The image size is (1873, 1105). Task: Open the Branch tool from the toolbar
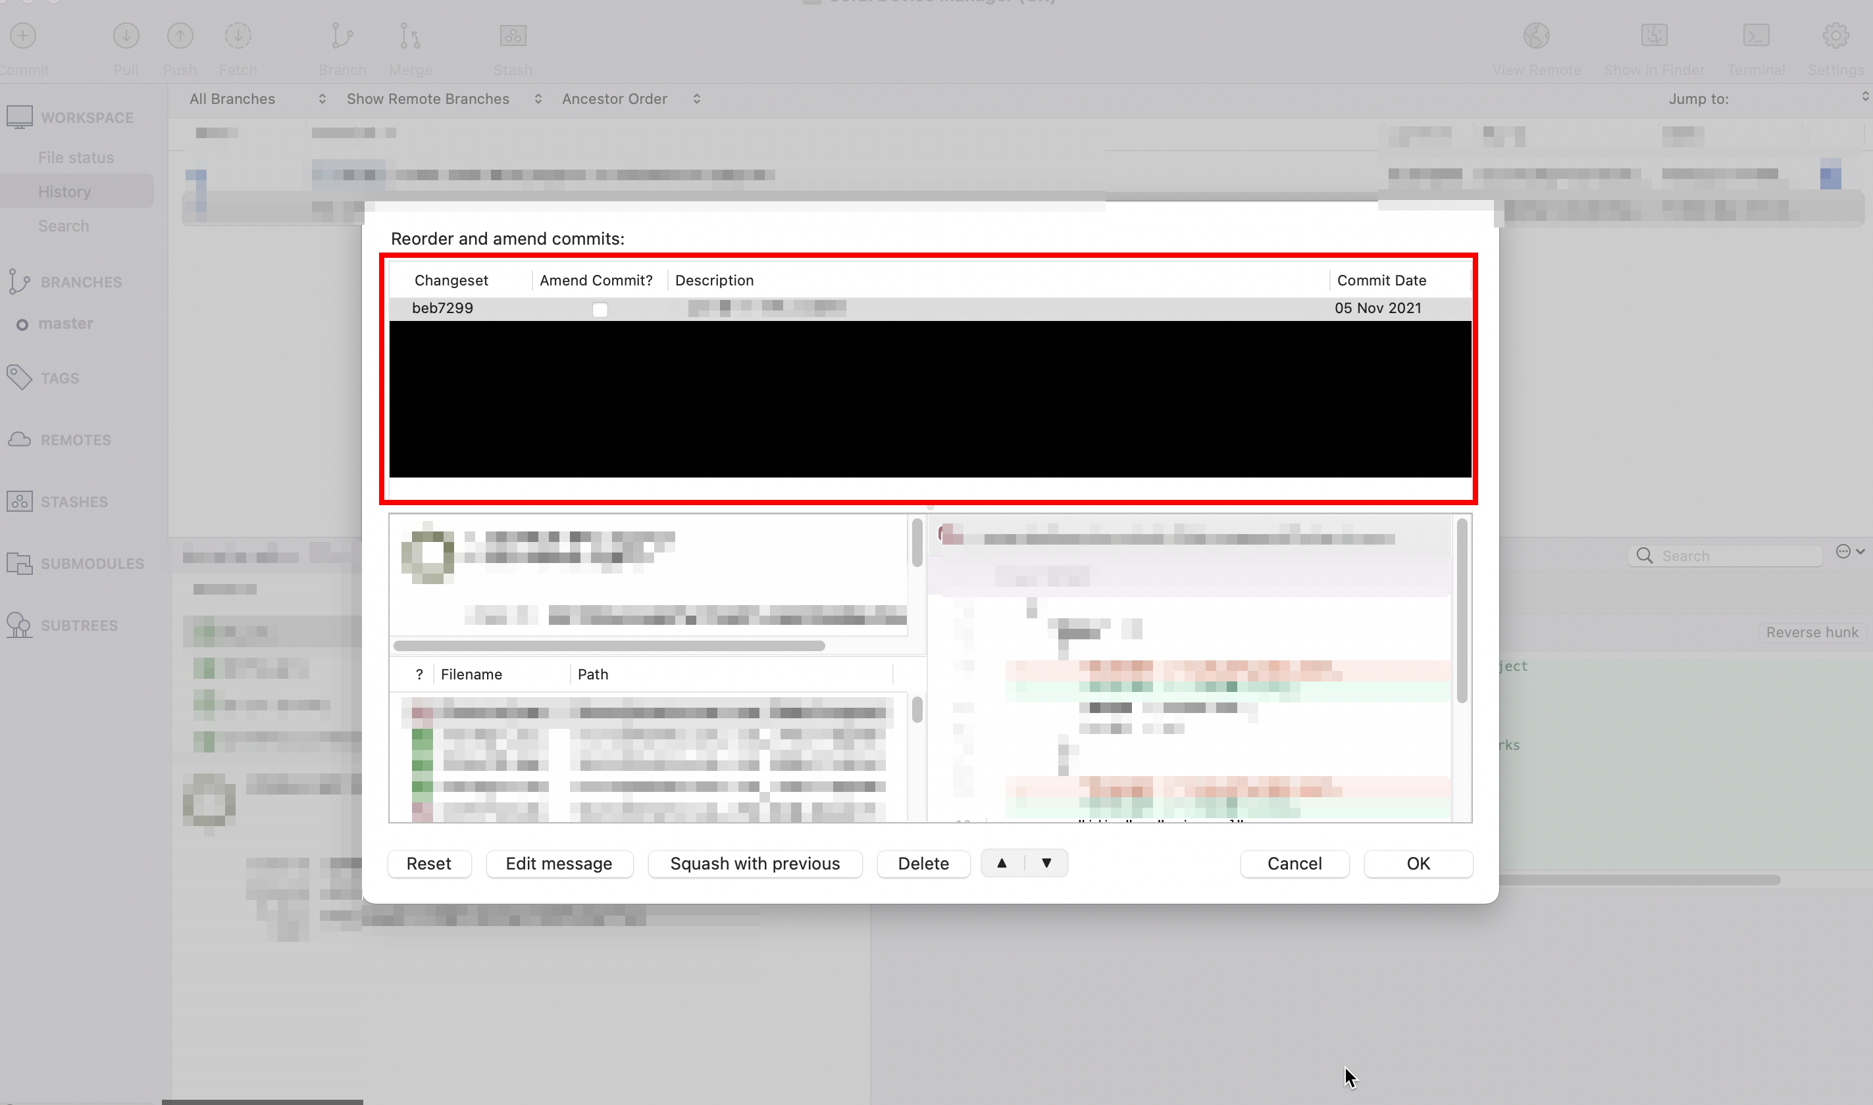tap(341, 35)
